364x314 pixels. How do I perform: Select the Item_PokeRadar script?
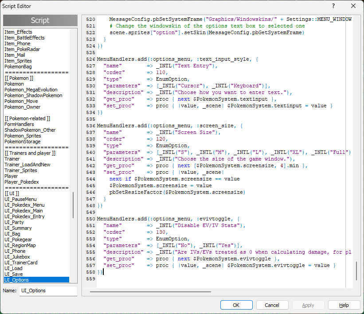click(22, 49)
